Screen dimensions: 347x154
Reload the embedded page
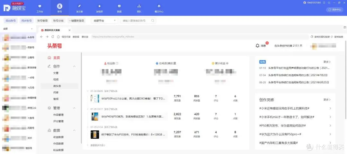pyautogui.click(x=53, y=37)
